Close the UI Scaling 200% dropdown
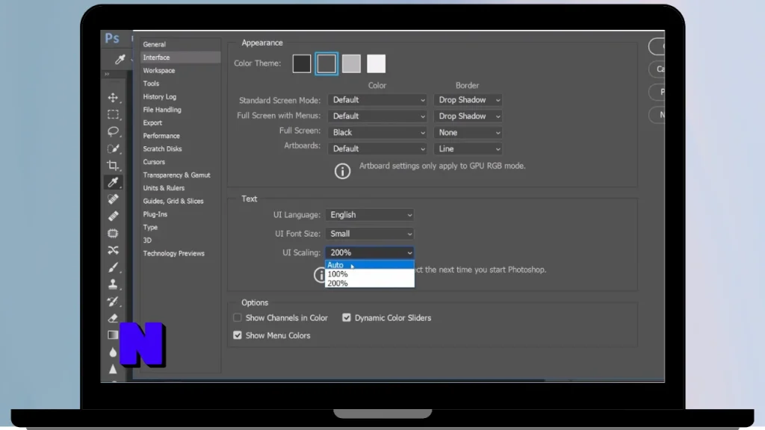The width and height of the screenshot is (765, 430). click(370, 252)
